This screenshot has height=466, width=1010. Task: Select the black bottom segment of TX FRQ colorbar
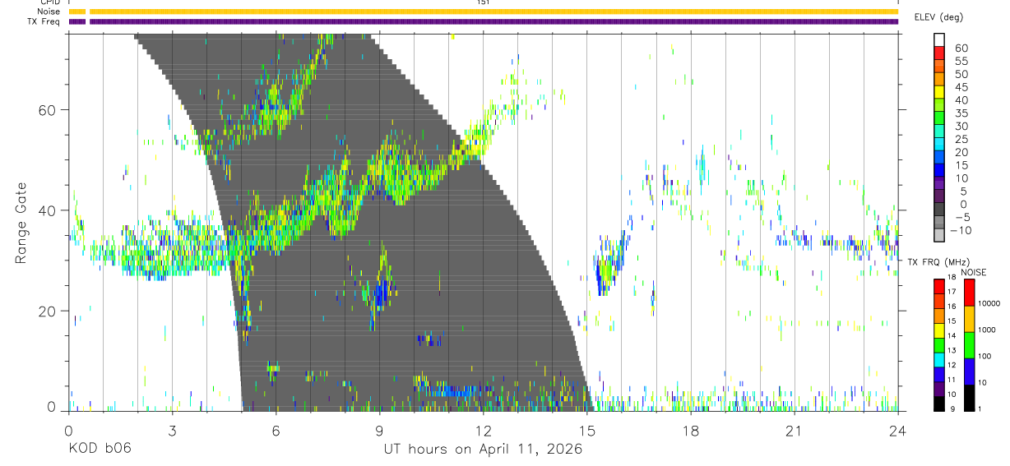[x=939, y=403]
